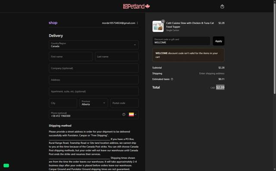Click the Delivery heading
The image size is (276, 171).
coord(56,35)
